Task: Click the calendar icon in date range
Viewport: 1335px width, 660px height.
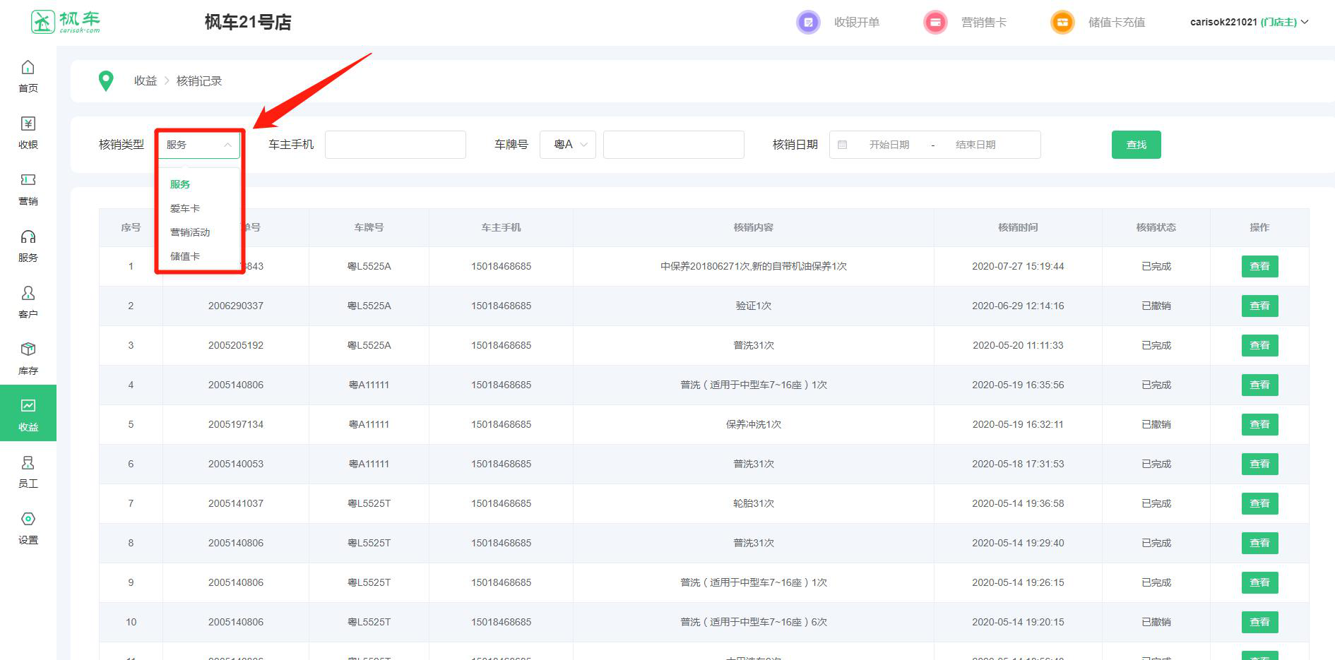Action: pos(842,145)
